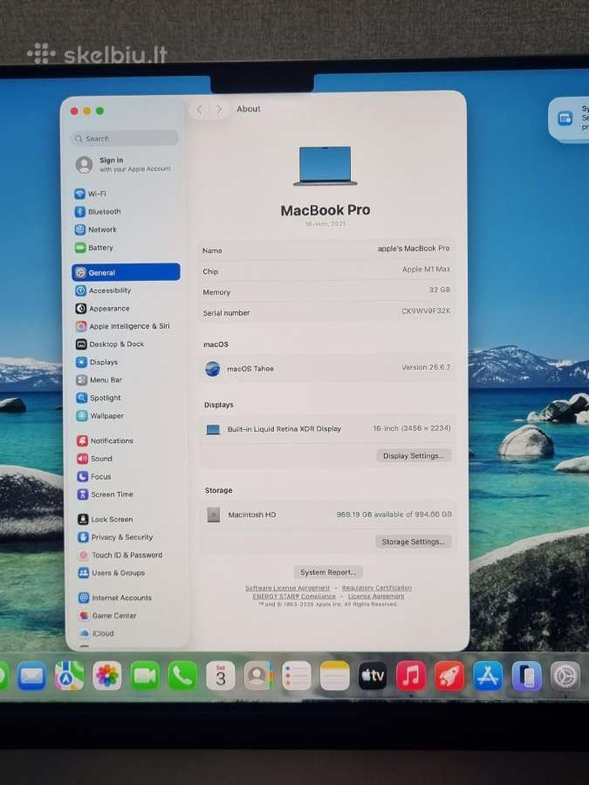Open Lock Screen settings
This screenshot has height=785, width=589.
[x=106, y=520]
